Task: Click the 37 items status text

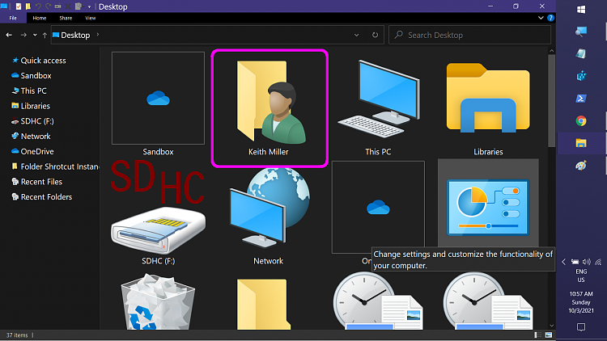Action: pyautogui.click(x=17, y=335)
